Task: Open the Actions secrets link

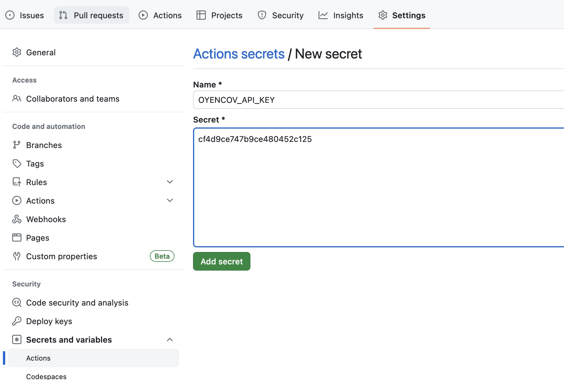Action: [x=239, y=54]
